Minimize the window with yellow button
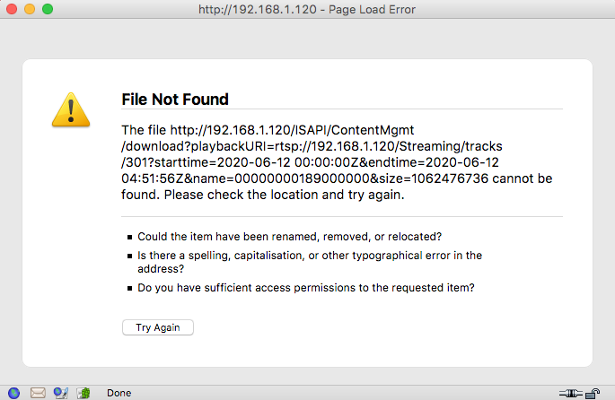The image size is (615, 400). click(30, 9)
